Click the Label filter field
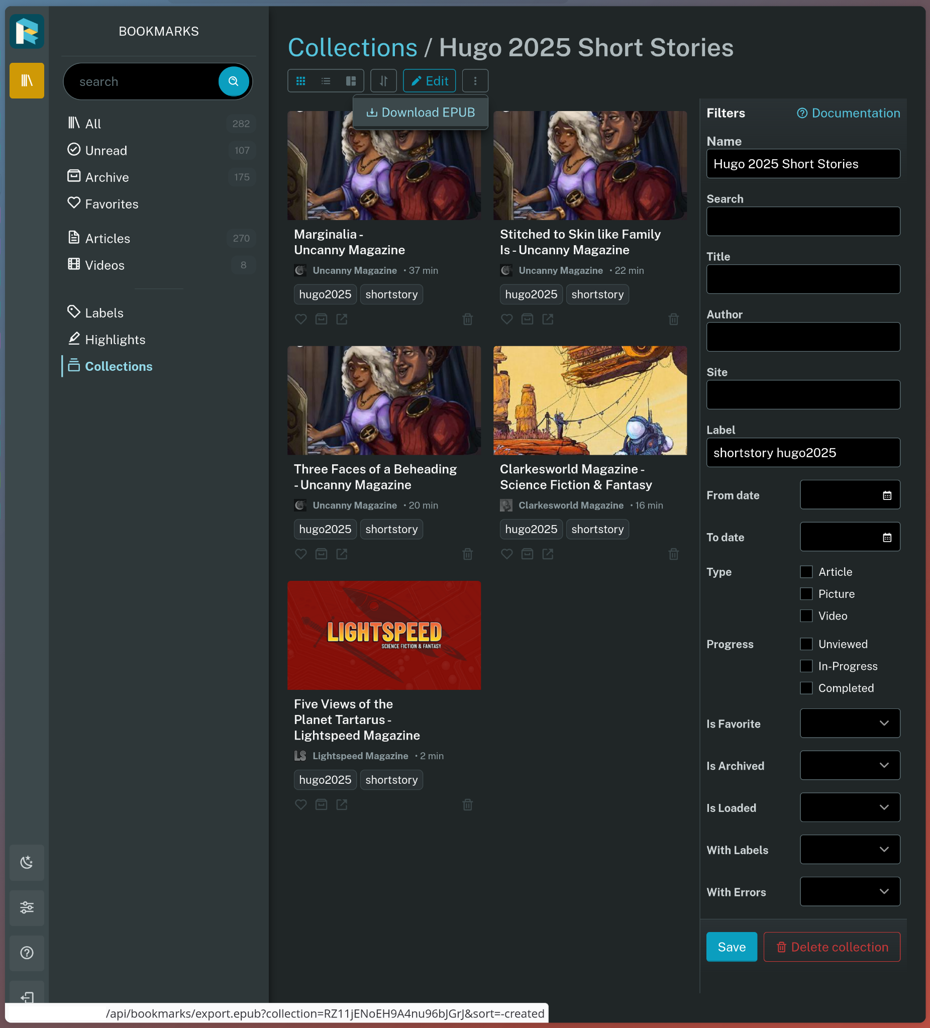This screenshot has width=930, height=1028. [803, 453]
